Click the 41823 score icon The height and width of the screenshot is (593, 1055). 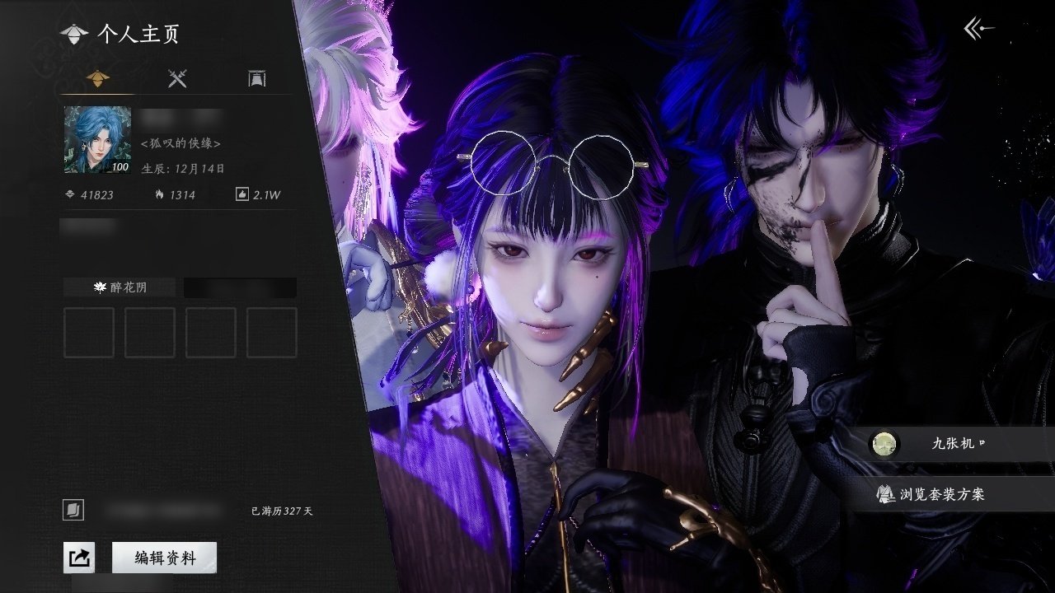[x=70, y=195]
